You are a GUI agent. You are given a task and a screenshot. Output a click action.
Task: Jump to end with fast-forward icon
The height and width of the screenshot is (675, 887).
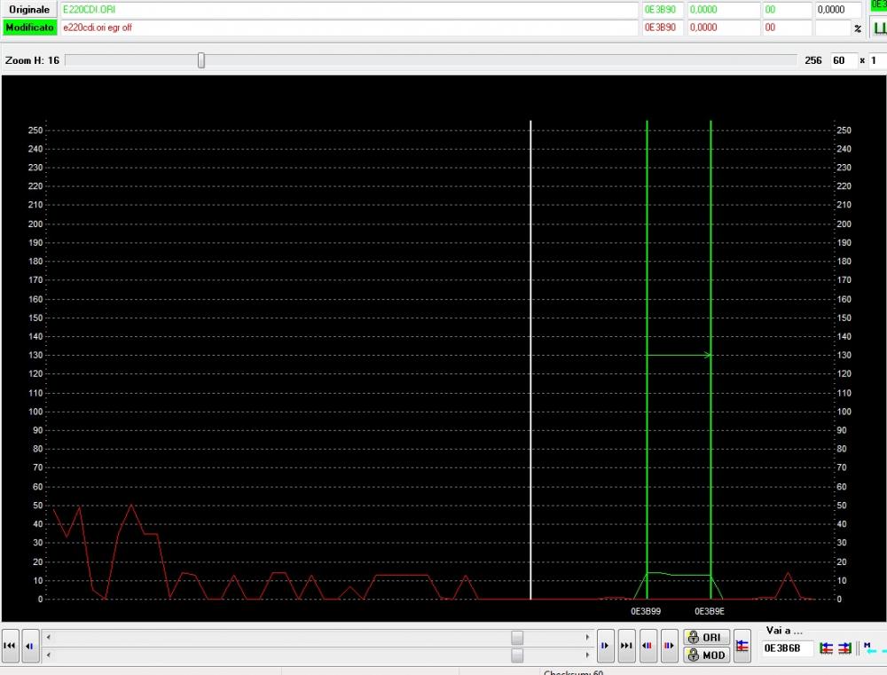click(626, 646)
